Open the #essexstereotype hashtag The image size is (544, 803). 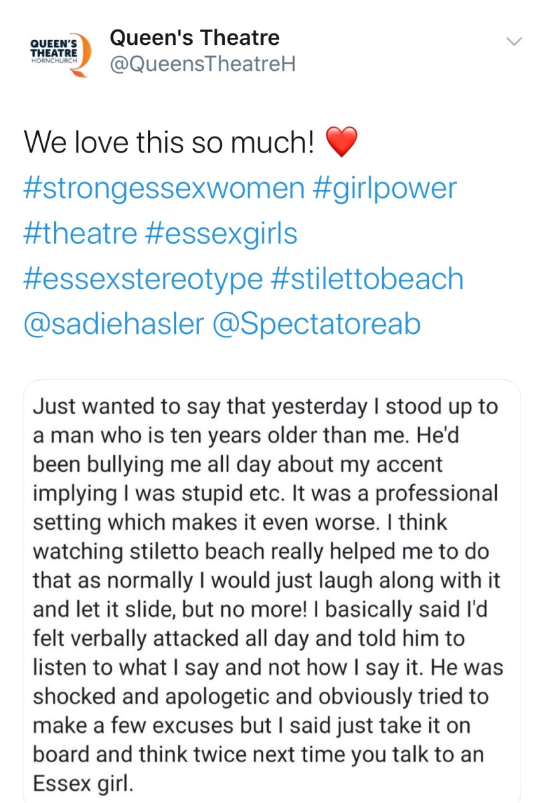click(143, 279)
